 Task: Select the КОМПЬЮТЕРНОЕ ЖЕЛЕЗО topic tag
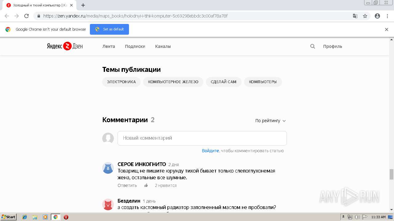[x=173, y=82]
